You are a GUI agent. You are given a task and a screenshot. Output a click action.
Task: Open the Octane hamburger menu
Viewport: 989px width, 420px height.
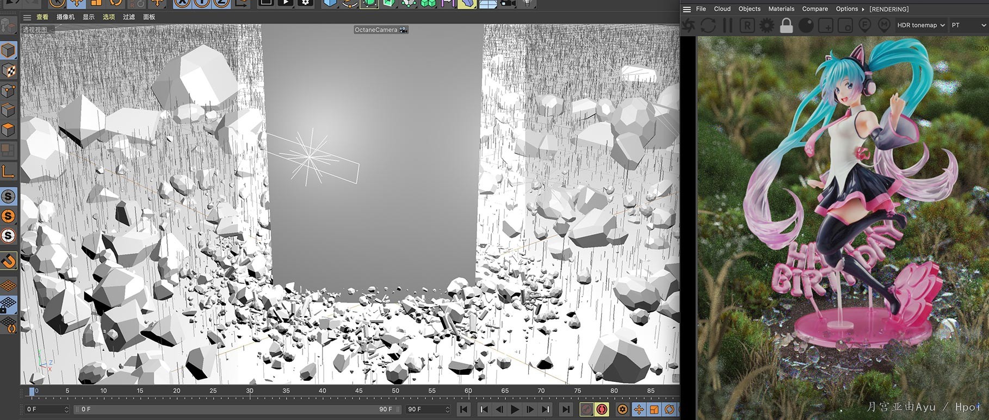687,9
